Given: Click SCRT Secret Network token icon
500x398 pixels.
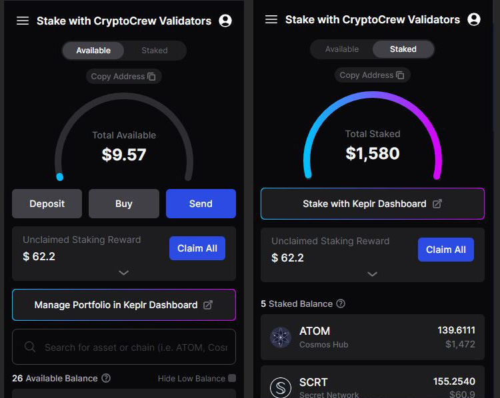Looking at the screenshot, I should click(x=281, y=387).
